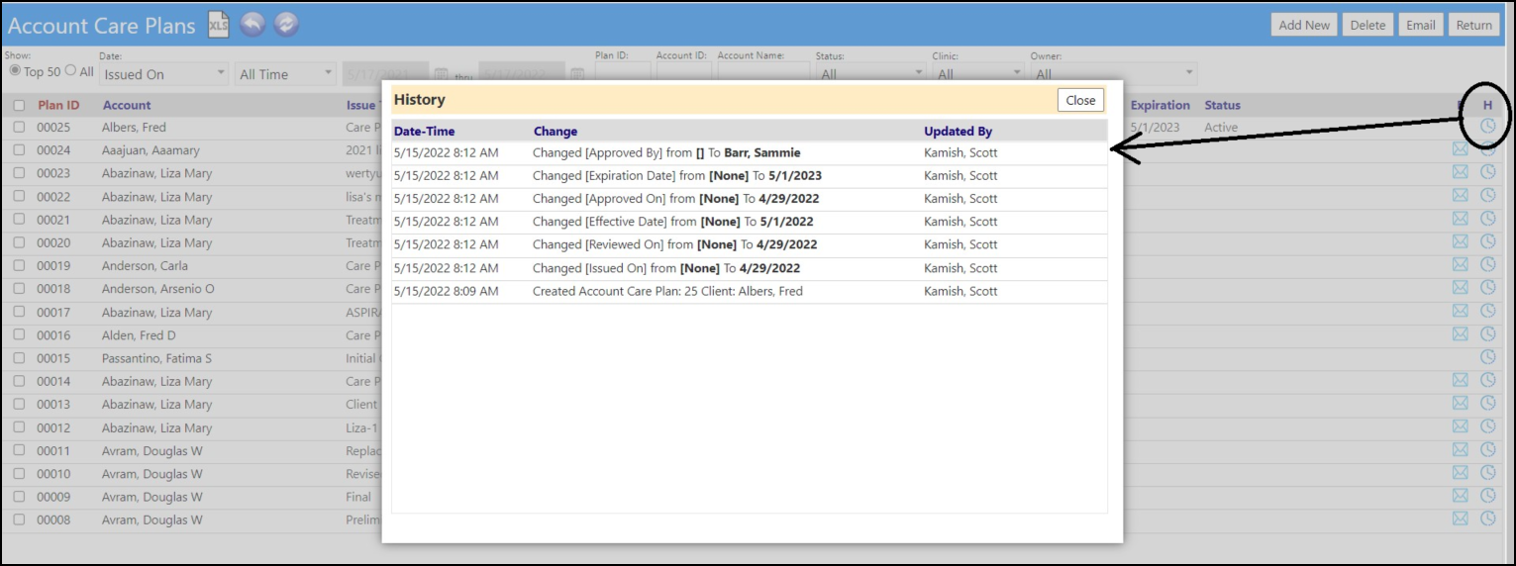Click email icon for plan 00012
Viewport: 1516px width, 566px height.
1460,426
